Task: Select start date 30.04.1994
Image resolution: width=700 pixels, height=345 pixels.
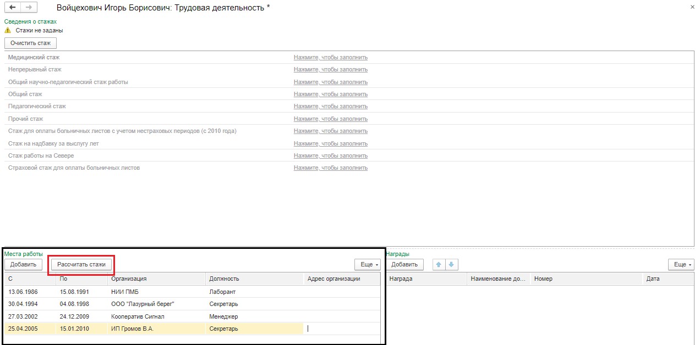Action: 30,304
